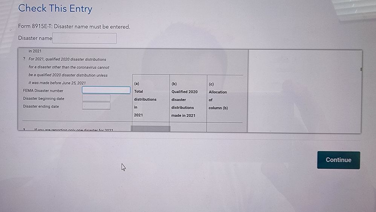
Task: Click the line 1 cell under column (b)
Action: click(188, 128)
